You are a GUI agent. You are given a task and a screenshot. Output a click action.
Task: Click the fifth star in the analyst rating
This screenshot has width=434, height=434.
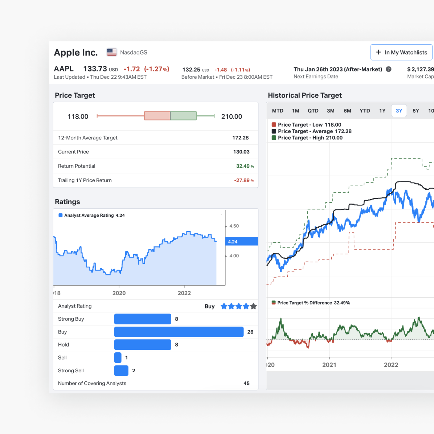(x=253, y=306)
